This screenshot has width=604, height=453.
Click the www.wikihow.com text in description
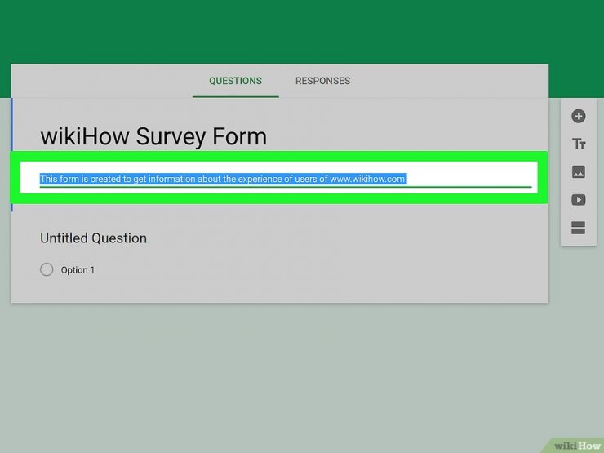(367, 179)
